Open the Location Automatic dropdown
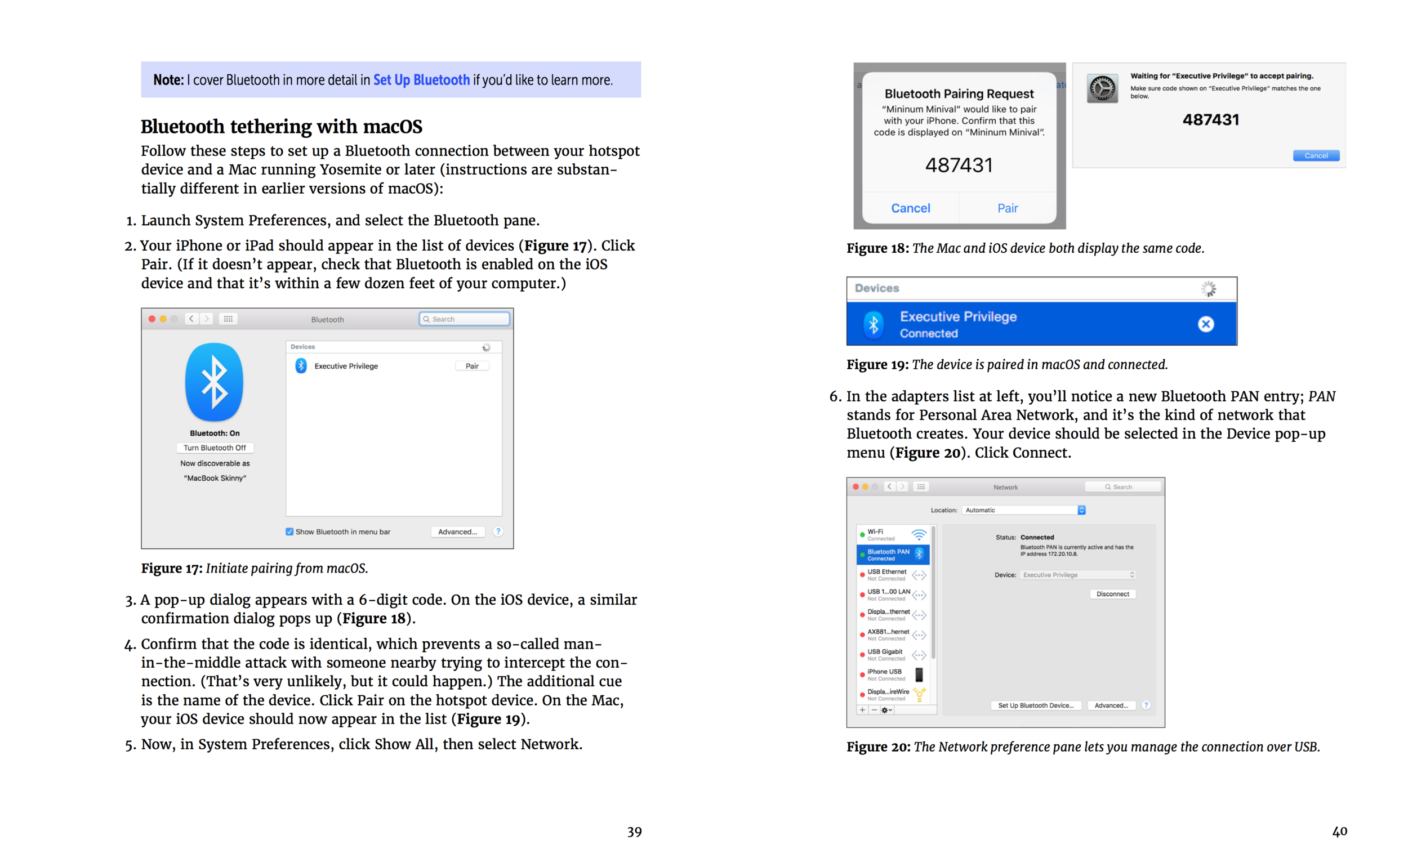Screen dimensions: 1408x867 (1024, 510)
